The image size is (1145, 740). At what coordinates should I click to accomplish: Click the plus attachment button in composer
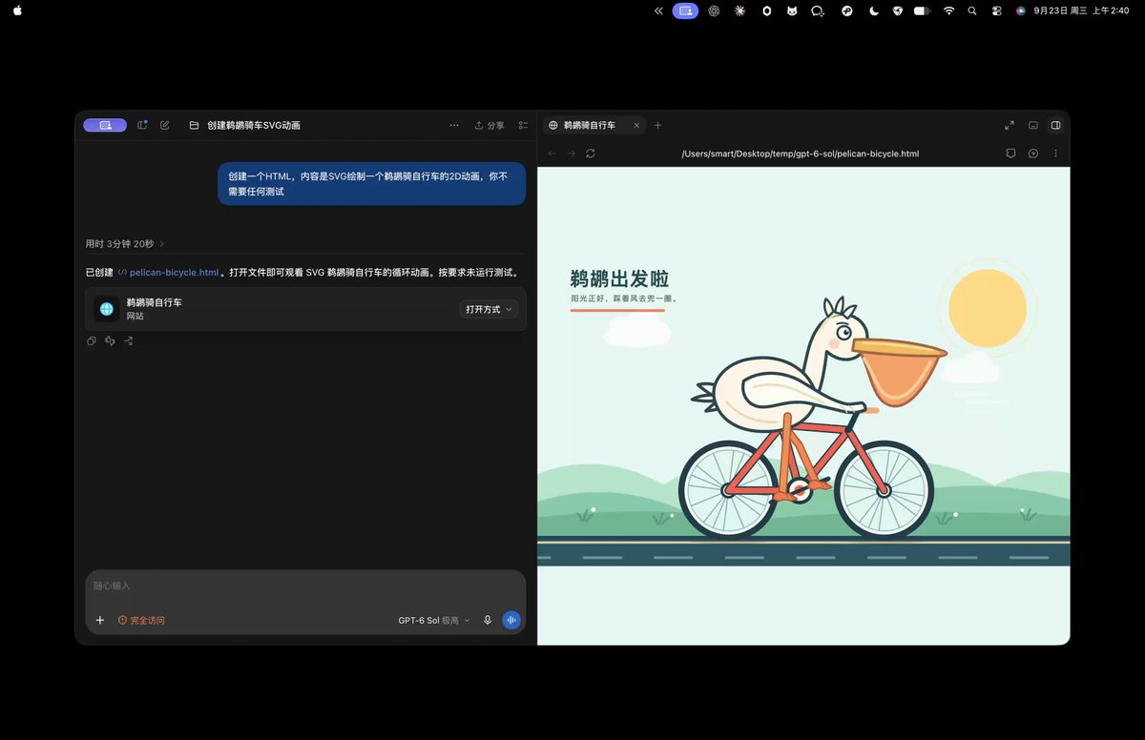[100, 620]
